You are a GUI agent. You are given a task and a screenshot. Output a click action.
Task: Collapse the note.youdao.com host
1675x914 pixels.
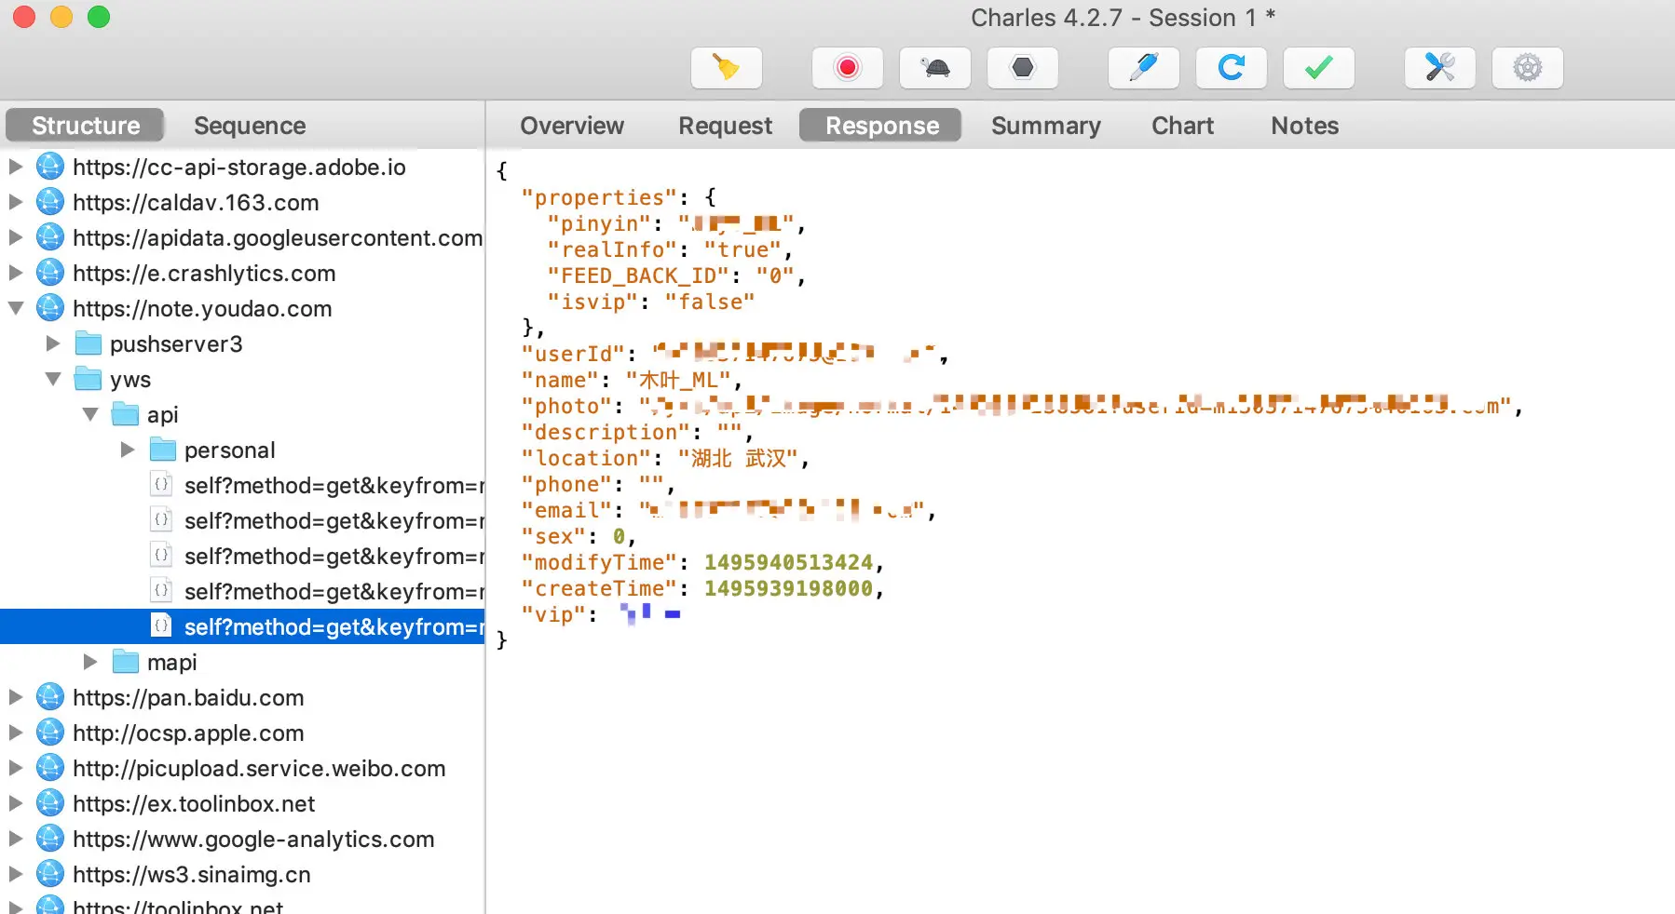(x=16, y=309)
